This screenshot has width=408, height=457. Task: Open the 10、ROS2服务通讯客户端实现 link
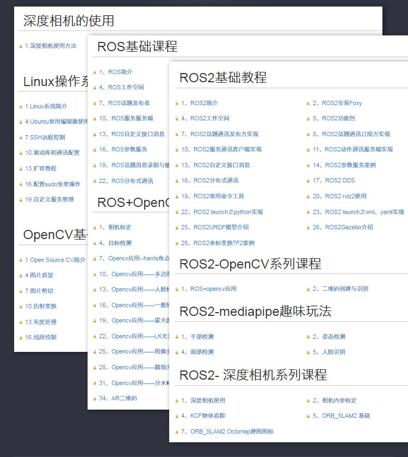(x=221, y=149)
